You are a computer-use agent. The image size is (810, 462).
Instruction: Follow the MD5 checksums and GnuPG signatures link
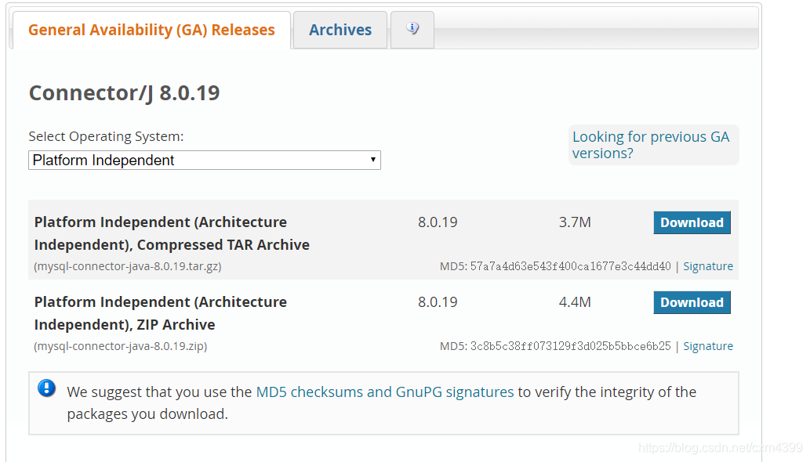(385, 392)
